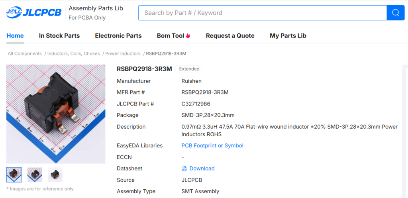Click All Components breadcrumb
The image size is (408, 198).
click(x=25, y=53)
